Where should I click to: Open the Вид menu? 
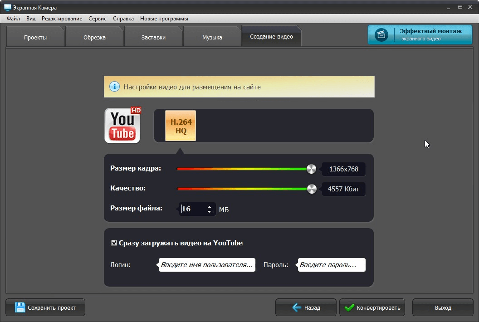(x=31, y=19)
